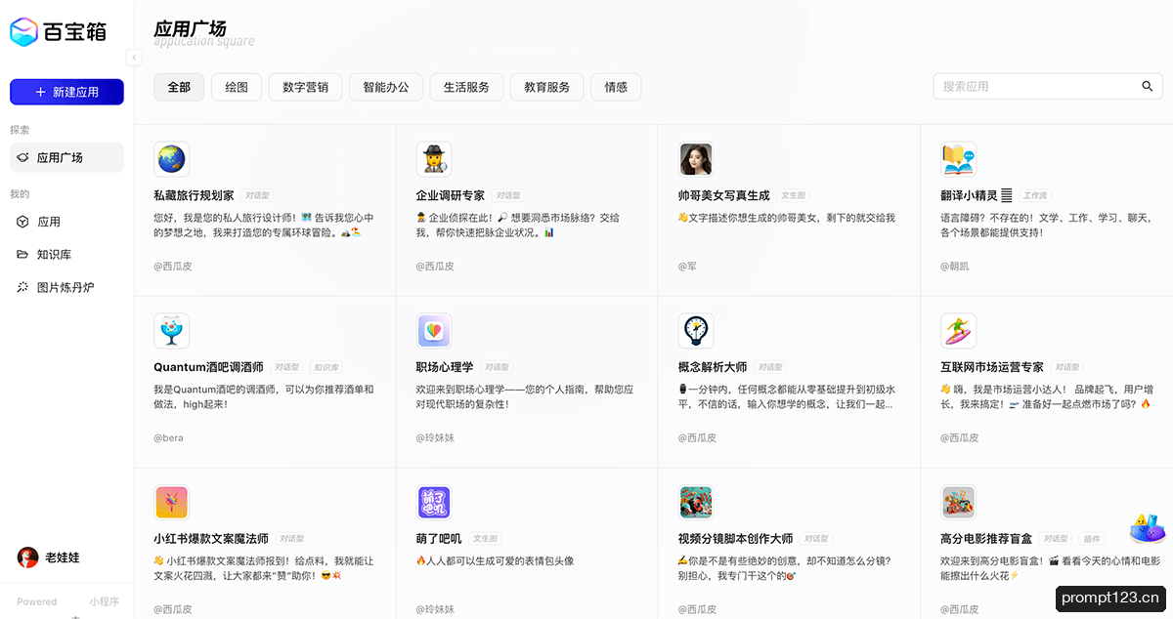Click author @玲妹妹 on 职场心理学 card
The image size is (1173, 619).
[x=435, y=437]
